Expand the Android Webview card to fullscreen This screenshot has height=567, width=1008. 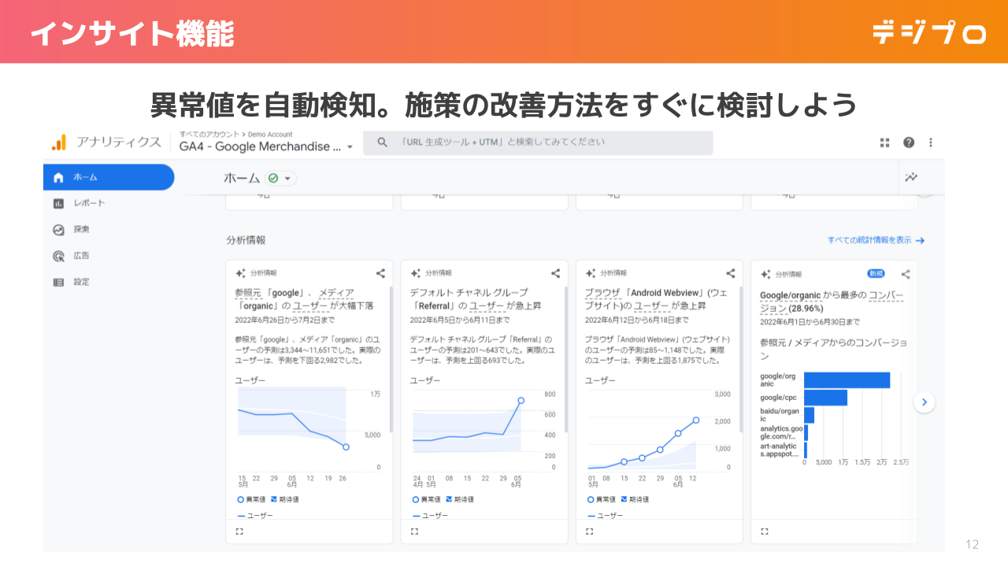tap(589, 532)
